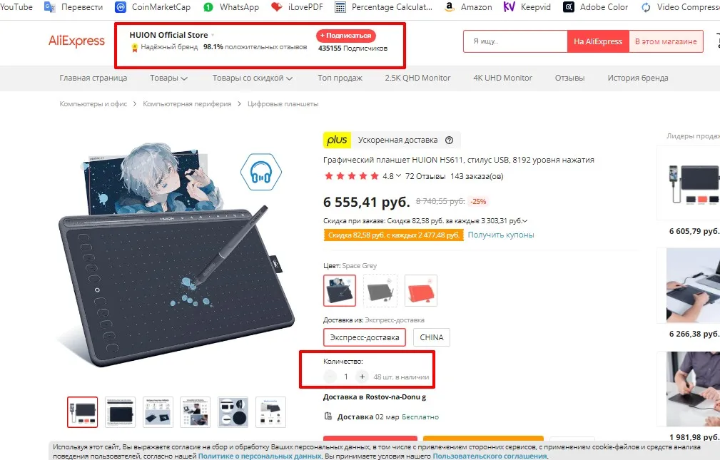The height and width of the screenshot is (460, 720).
Task: Open the Топ продаж tab
Action: 340,78
